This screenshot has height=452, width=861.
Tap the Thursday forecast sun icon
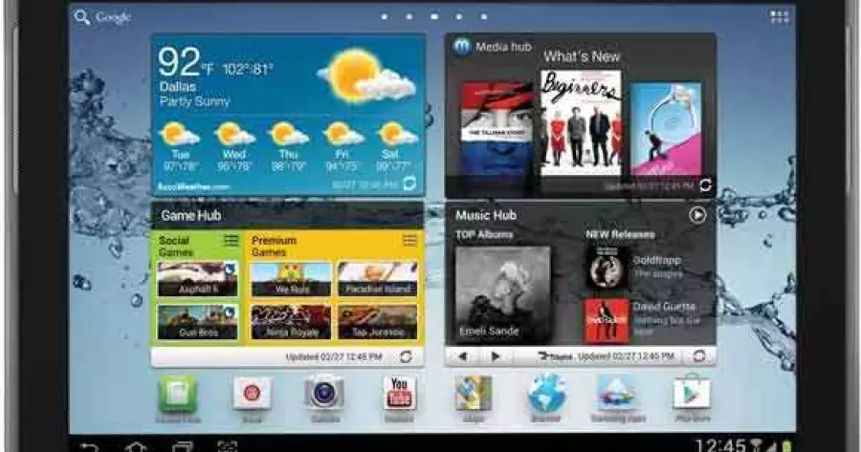point(288,134)
